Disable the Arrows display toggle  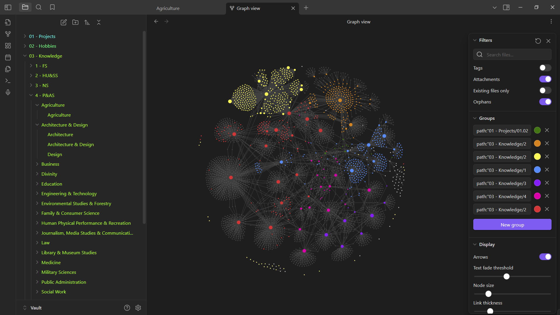tap(545, 257)
